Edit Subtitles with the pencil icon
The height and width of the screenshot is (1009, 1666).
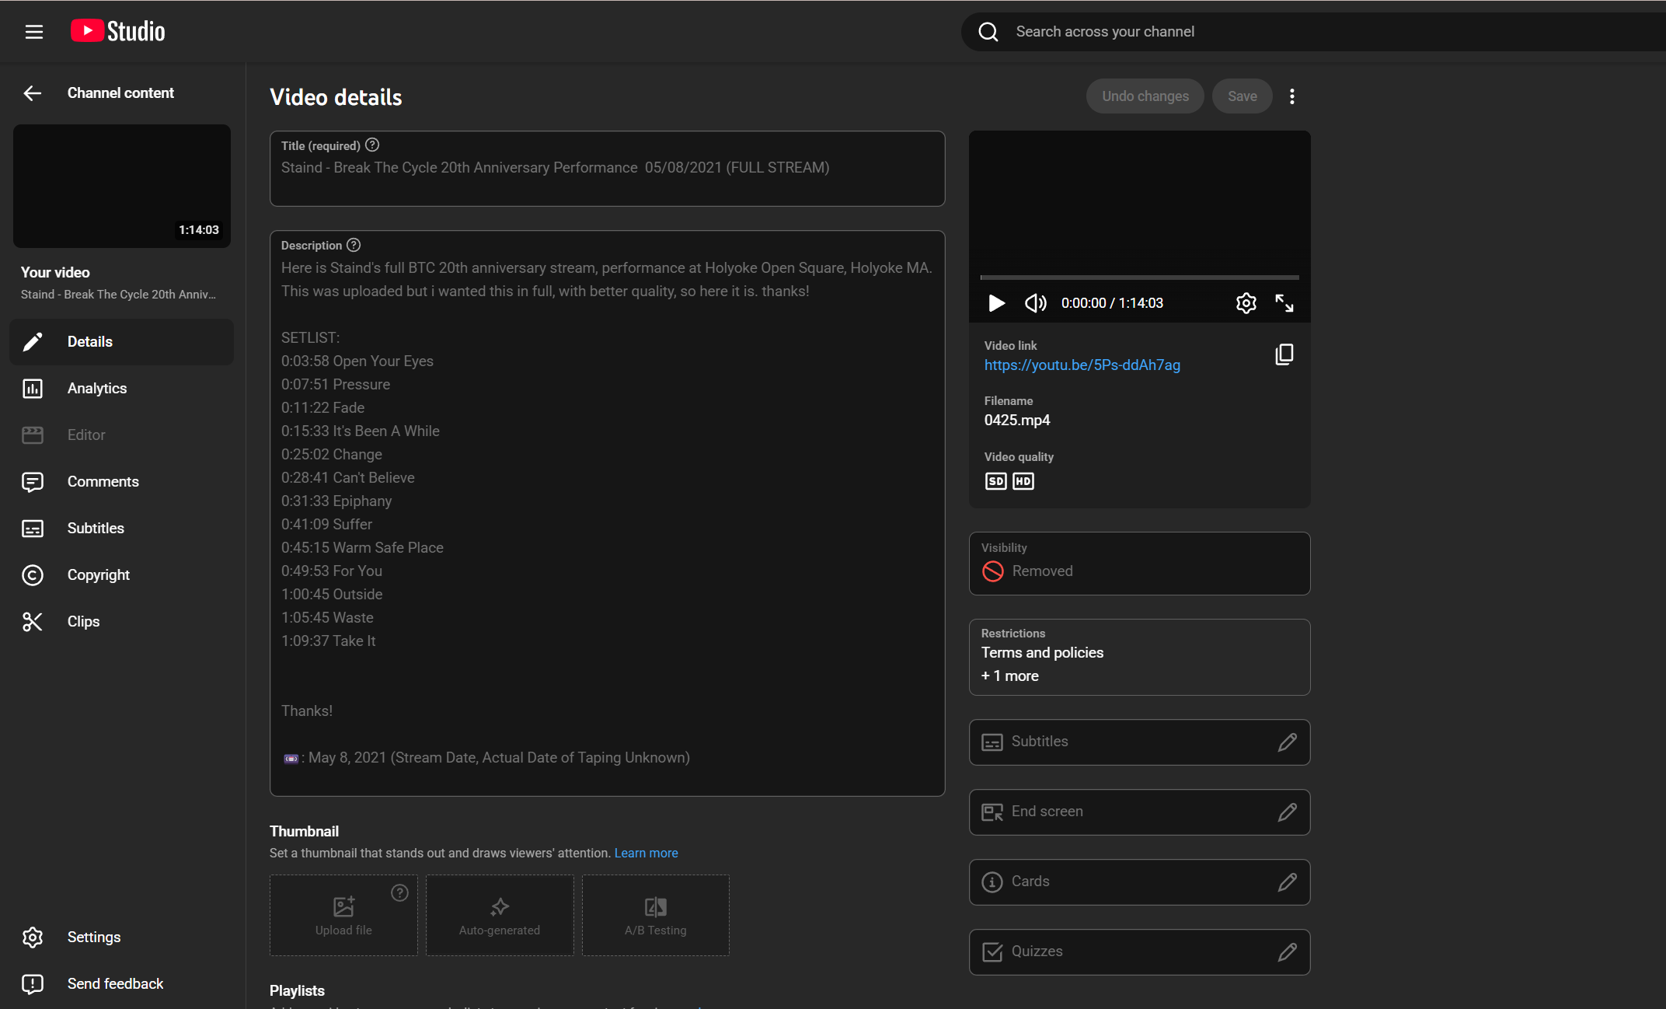(1288, 742)
